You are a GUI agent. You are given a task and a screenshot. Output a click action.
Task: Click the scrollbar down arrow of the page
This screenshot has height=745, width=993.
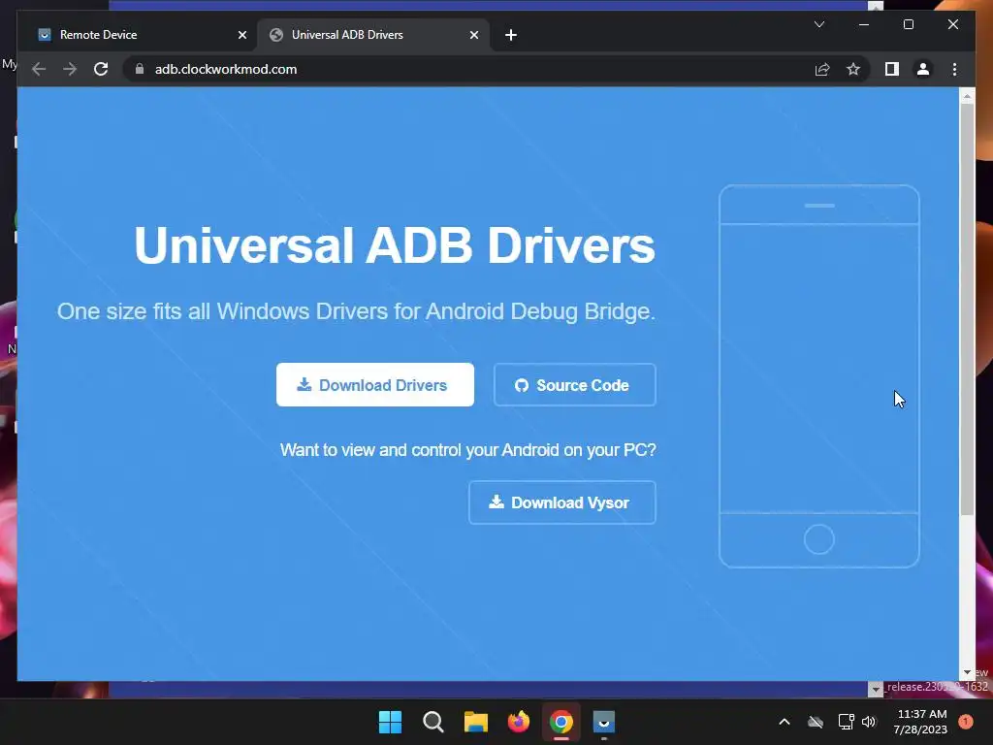tap(967, 673)
